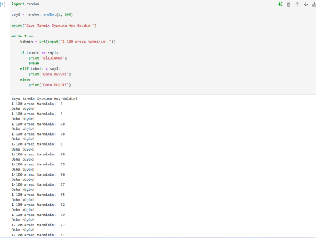
Task: Place cursor on the int(input(...)) tahmin line
Action: pos(68,42)
